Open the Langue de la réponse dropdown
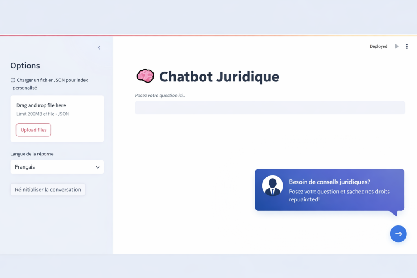Screen dimensions: 417x278 (x=57, y=167)
